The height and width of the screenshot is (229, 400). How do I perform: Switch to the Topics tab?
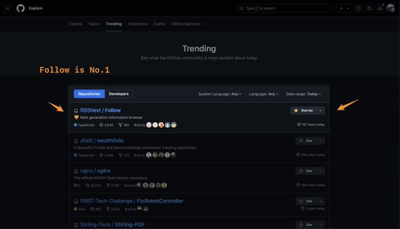[x=94, y=24]
